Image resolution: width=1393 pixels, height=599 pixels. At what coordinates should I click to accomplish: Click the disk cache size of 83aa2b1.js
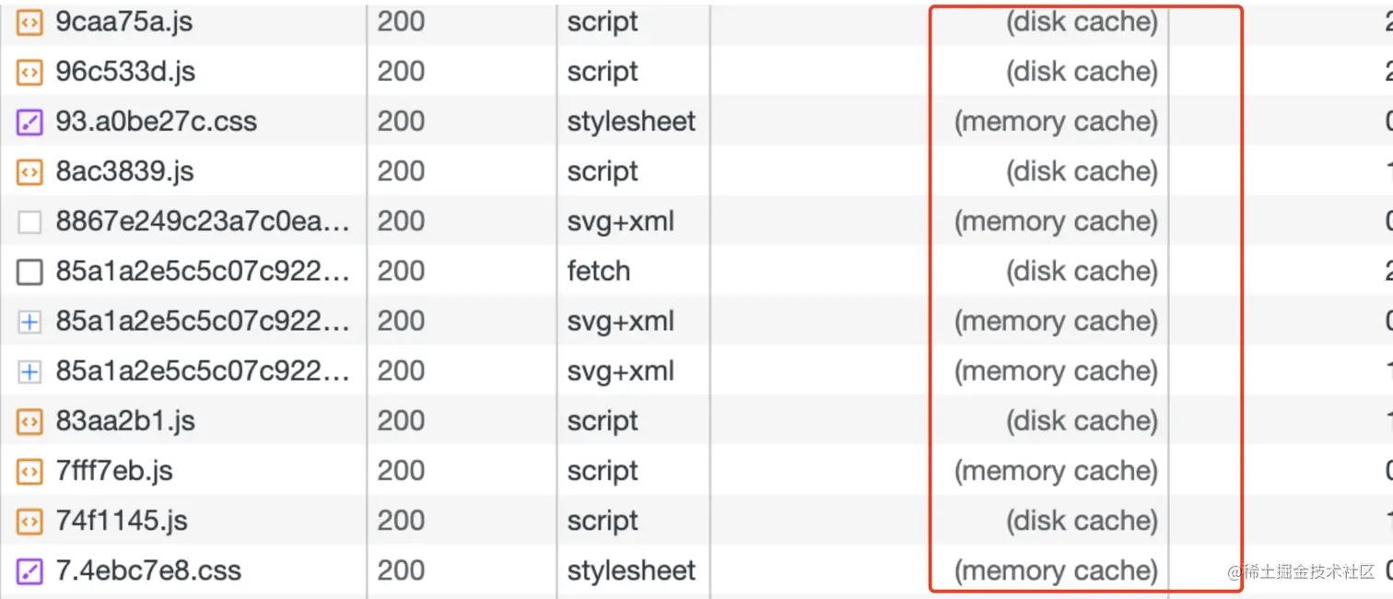pos(1082,421)
